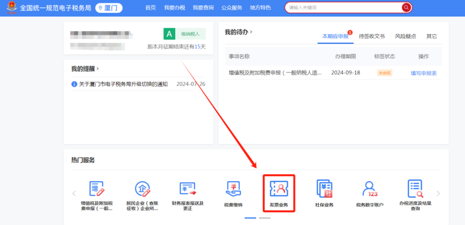Select 风险疑点 tab

[406, 37]
